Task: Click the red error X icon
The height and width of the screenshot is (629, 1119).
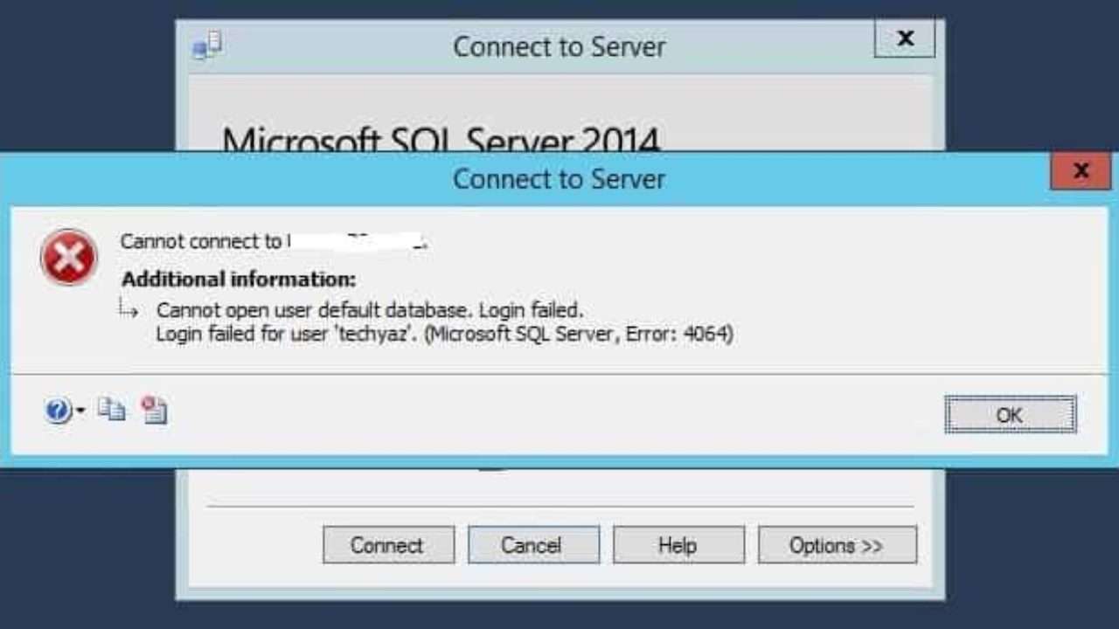Action: (x=69, y=257)
